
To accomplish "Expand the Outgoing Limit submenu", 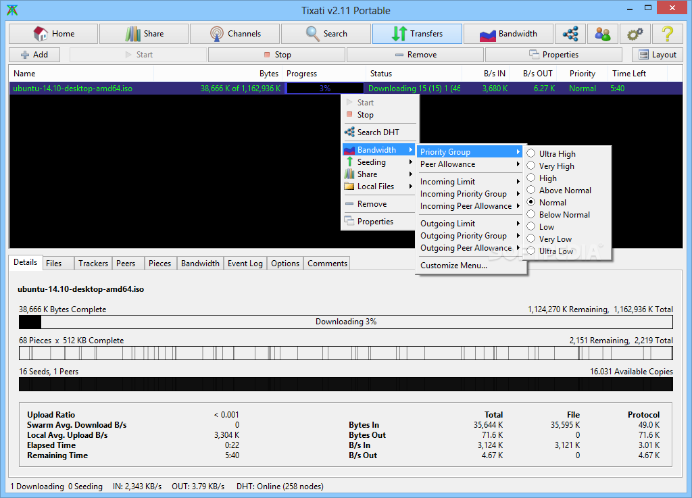I will pos(470,223).
